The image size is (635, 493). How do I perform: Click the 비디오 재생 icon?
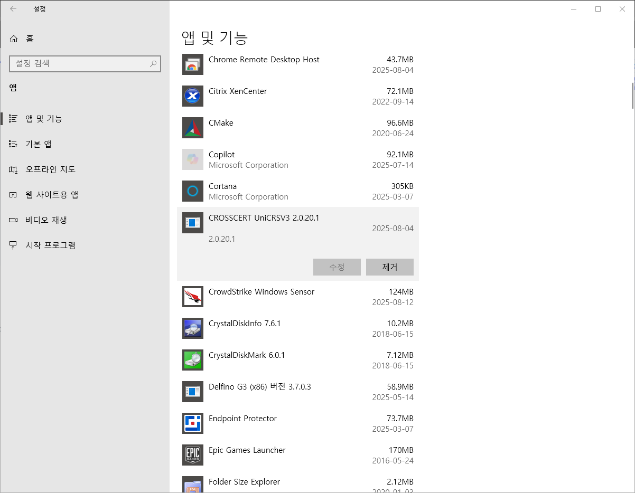click(14, 220)
